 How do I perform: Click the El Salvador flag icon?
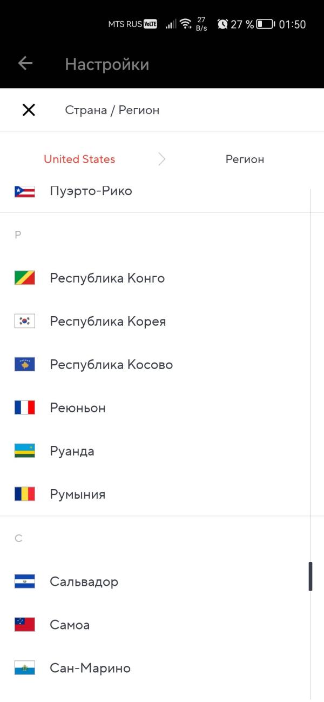pos(25,581)
